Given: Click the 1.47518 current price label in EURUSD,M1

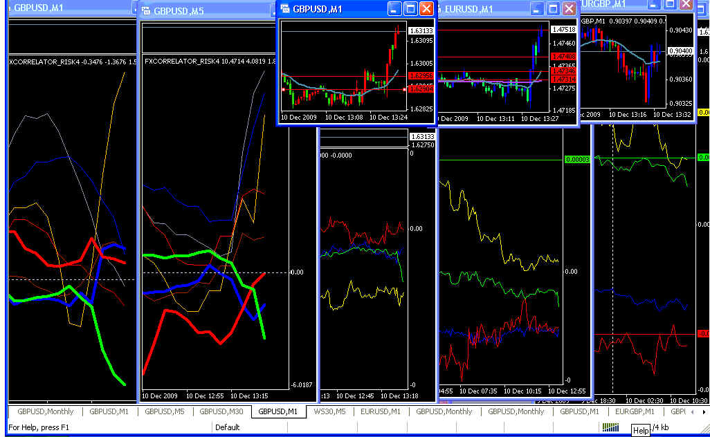Looking at the screenshot, I should [563, 30].
